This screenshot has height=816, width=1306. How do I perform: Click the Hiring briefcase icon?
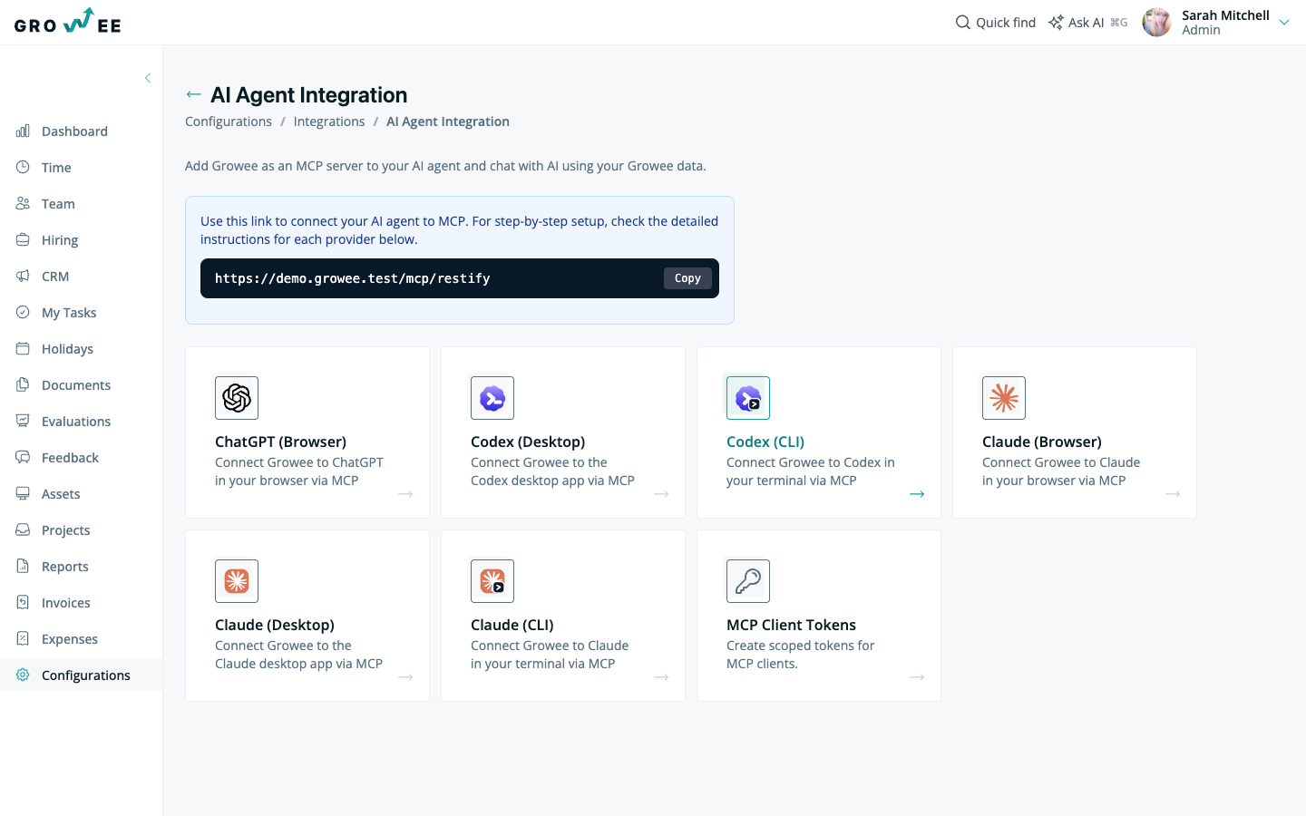[23, 240]
